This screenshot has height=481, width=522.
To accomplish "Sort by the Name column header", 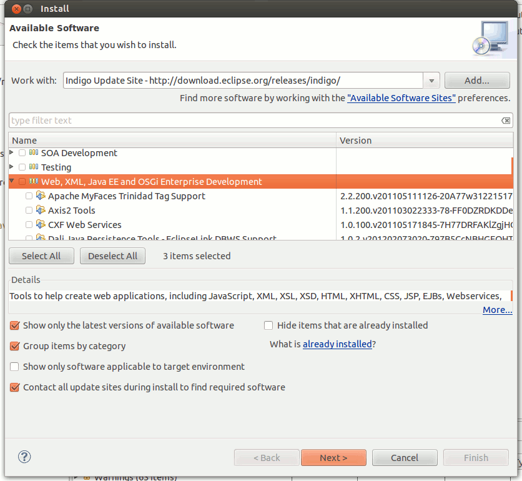I will (172, 141).
